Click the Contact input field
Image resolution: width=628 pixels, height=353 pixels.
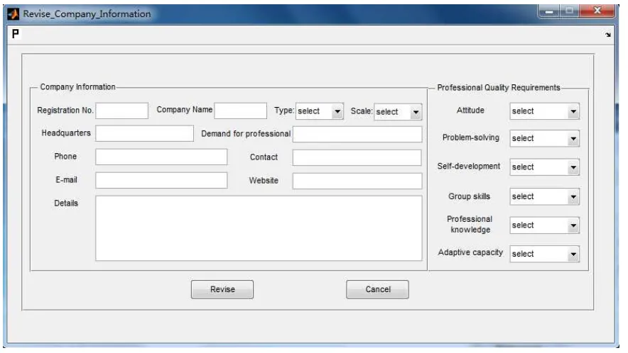point(357,157)
